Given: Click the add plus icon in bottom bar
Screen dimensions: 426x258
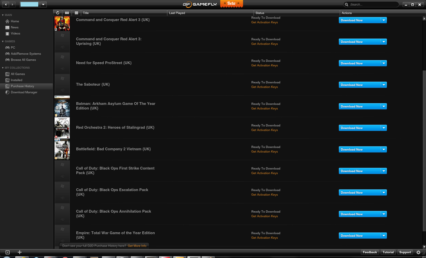Looking at the screenshot, I should click(x=20, y=252).
